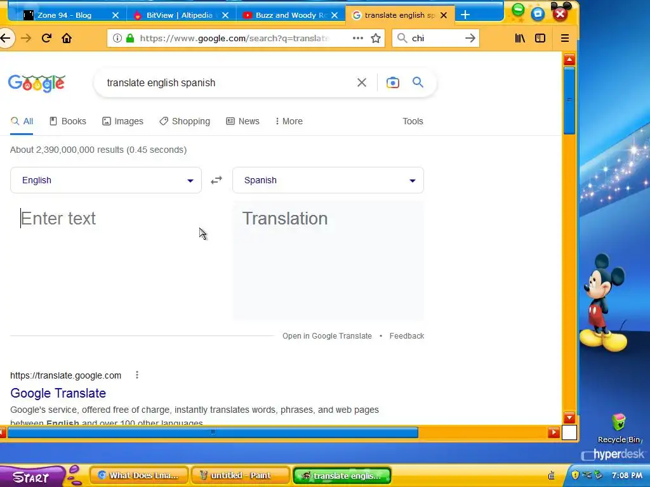The image size is (650, 487).
Task: Switch to untitled - Paint taskbar window
Action: click(241, 476)
